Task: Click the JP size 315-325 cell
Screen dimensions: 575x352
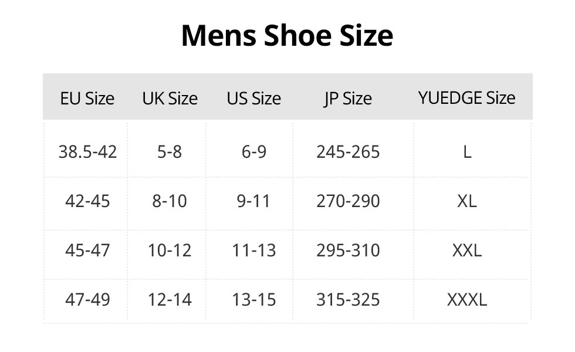Action: tap(348, 300)
